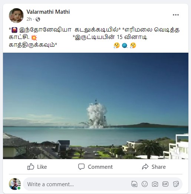Image resolution: width=191 pixels, height=194 pixels.
Task: Open the avatar sticker picker icon
Action: [x=134, y=184]
